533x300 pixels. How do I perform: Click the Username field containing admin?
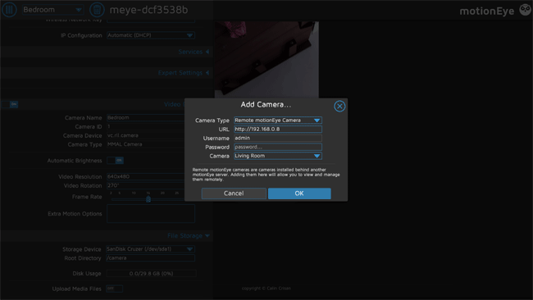(x=278, y=138)
